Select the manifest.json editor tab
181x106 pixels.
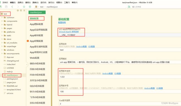37,12
